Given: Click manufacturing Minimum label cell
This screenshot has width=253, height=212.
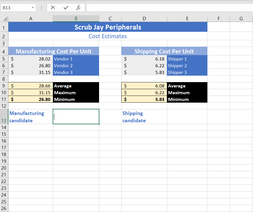Looking at the screenshot, I should click(76, 99).
